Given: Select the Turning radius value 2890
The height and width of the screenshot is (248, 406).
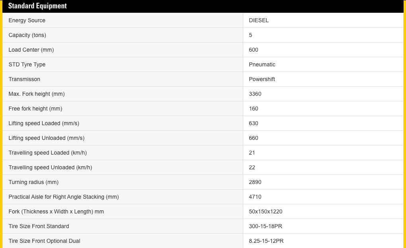Looking at the screenshot, I should (255, 182).
